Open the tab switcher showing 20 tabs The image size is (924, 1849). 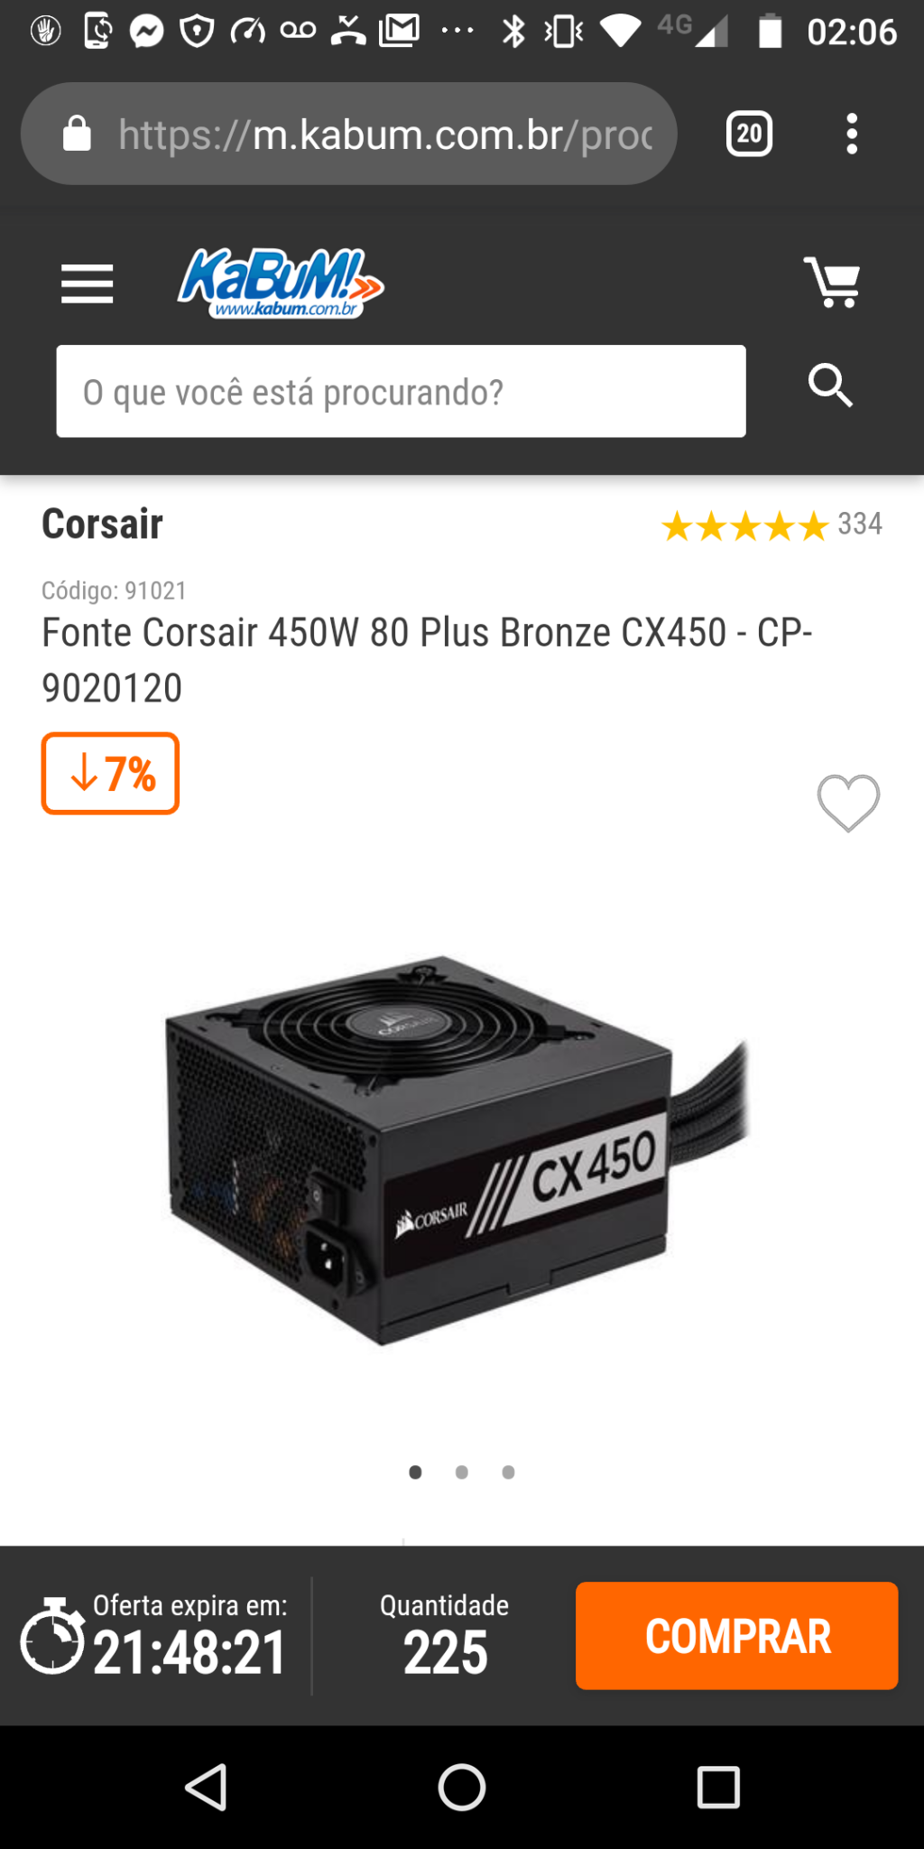(x=749, y=134)
